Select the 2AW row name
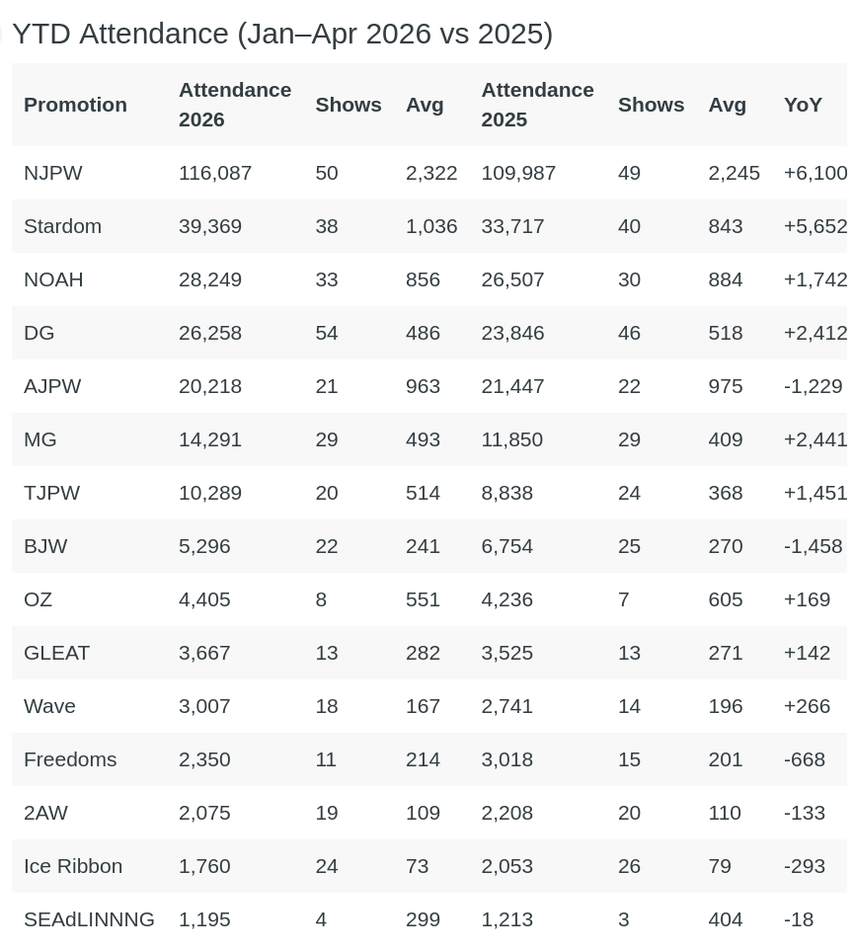854x951 pixels. pos(45,814)
